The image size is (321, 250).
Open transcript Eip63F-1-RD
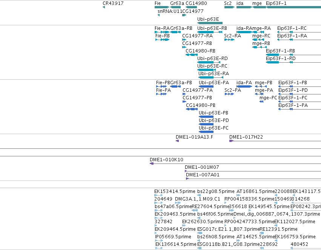tap(293, 62)
